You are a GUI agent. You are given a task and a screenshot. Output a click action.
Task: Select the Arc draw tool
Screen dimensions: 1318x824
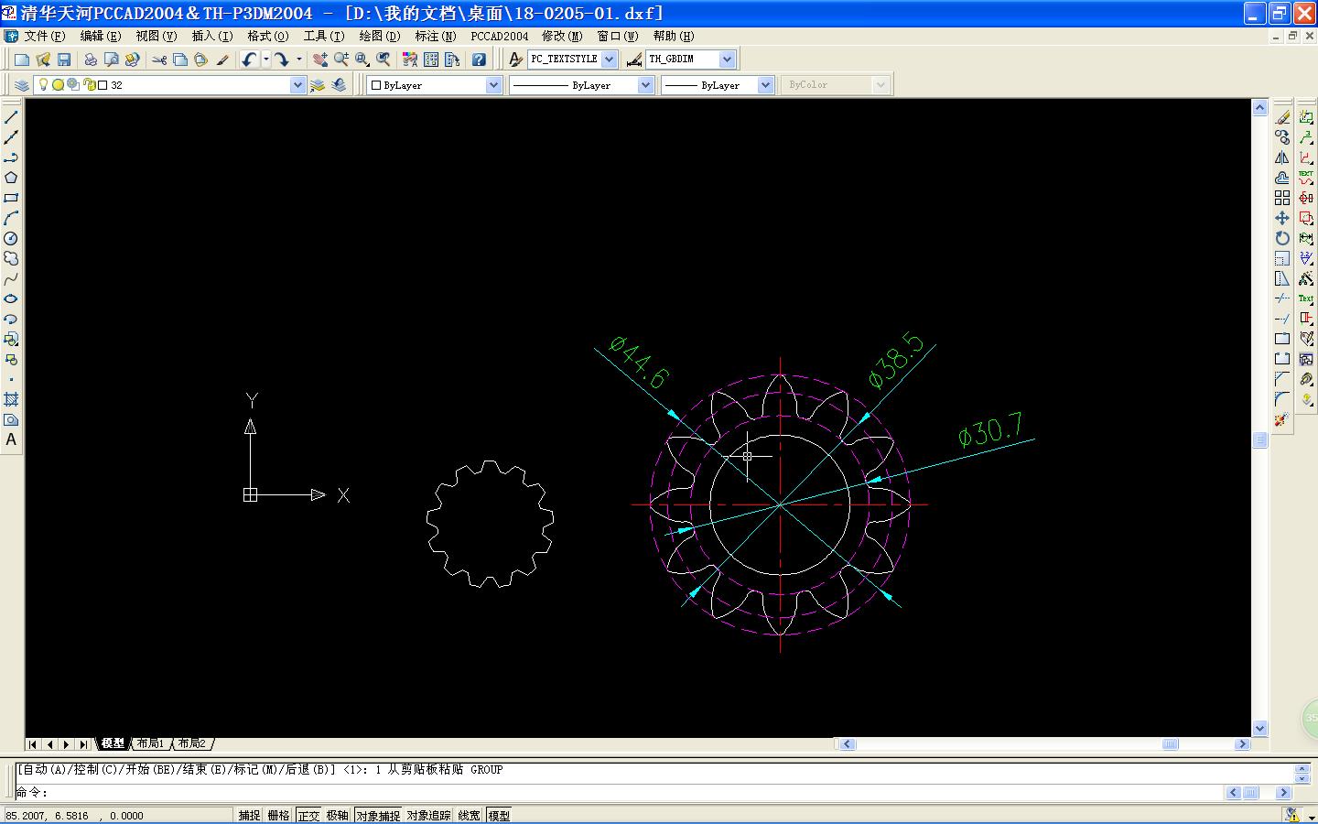[11, 218]
